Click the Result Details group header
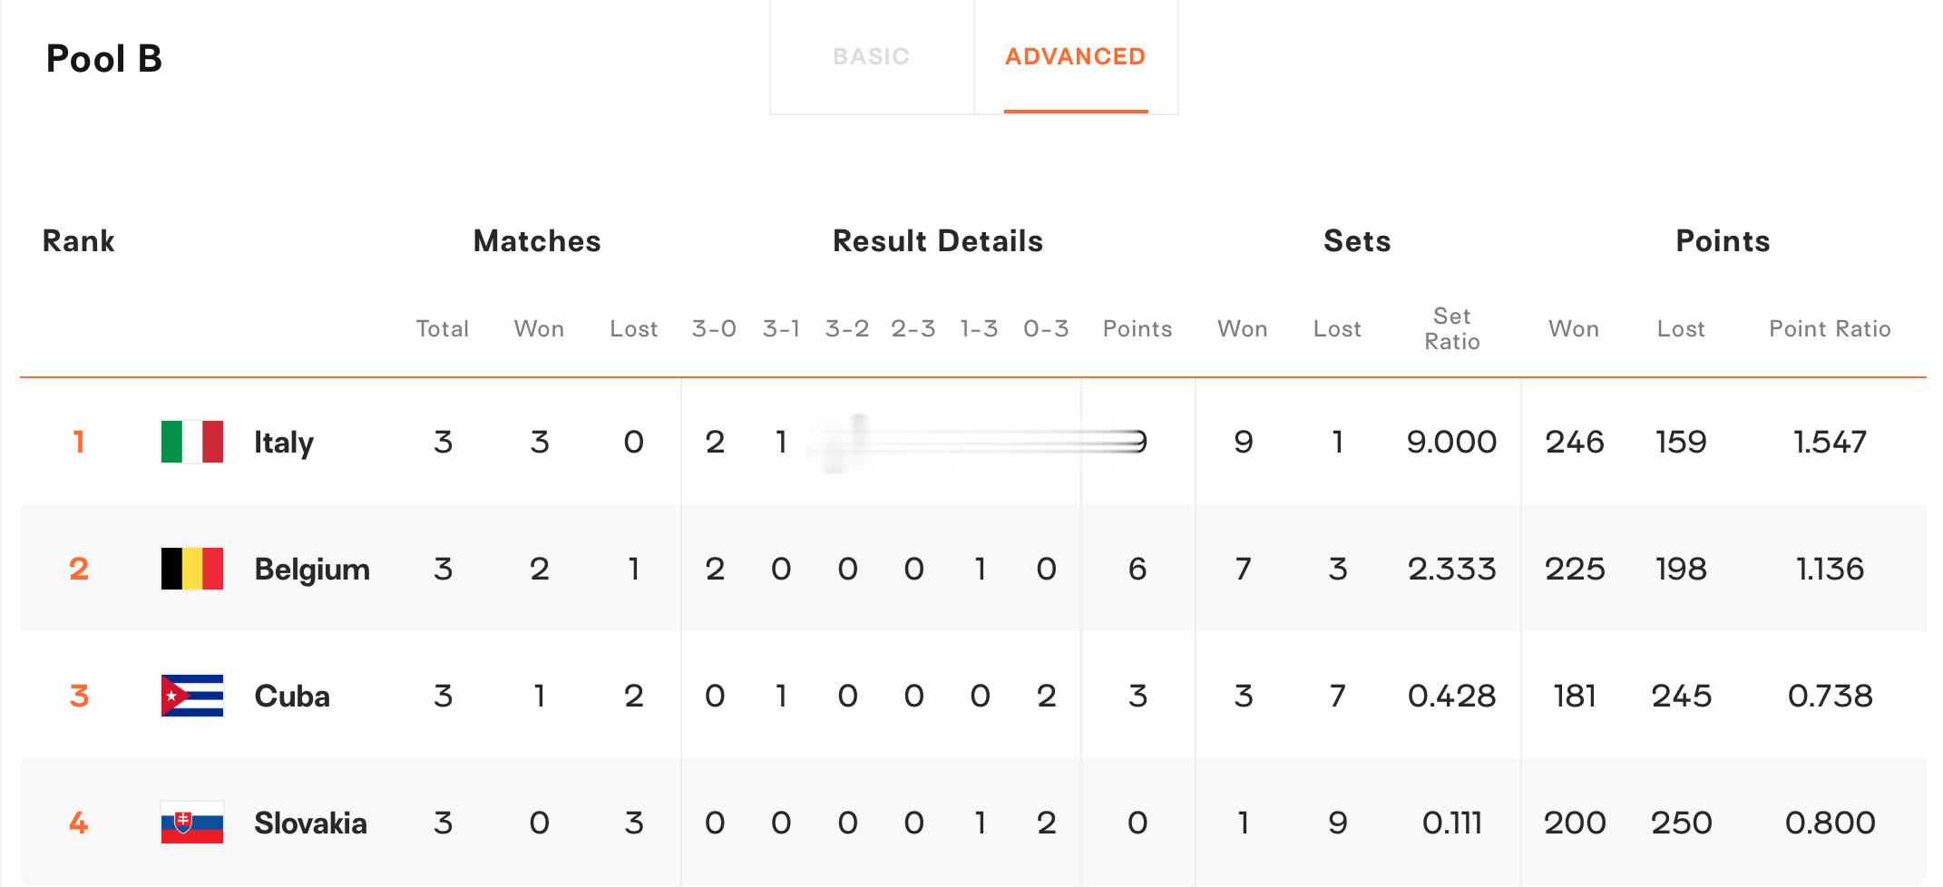The width and height of the screenshot is (1943, 887). click(x=938, y=241)
